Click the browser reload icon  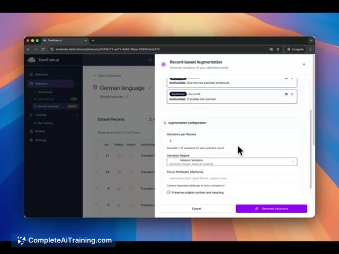coord(43,49)
